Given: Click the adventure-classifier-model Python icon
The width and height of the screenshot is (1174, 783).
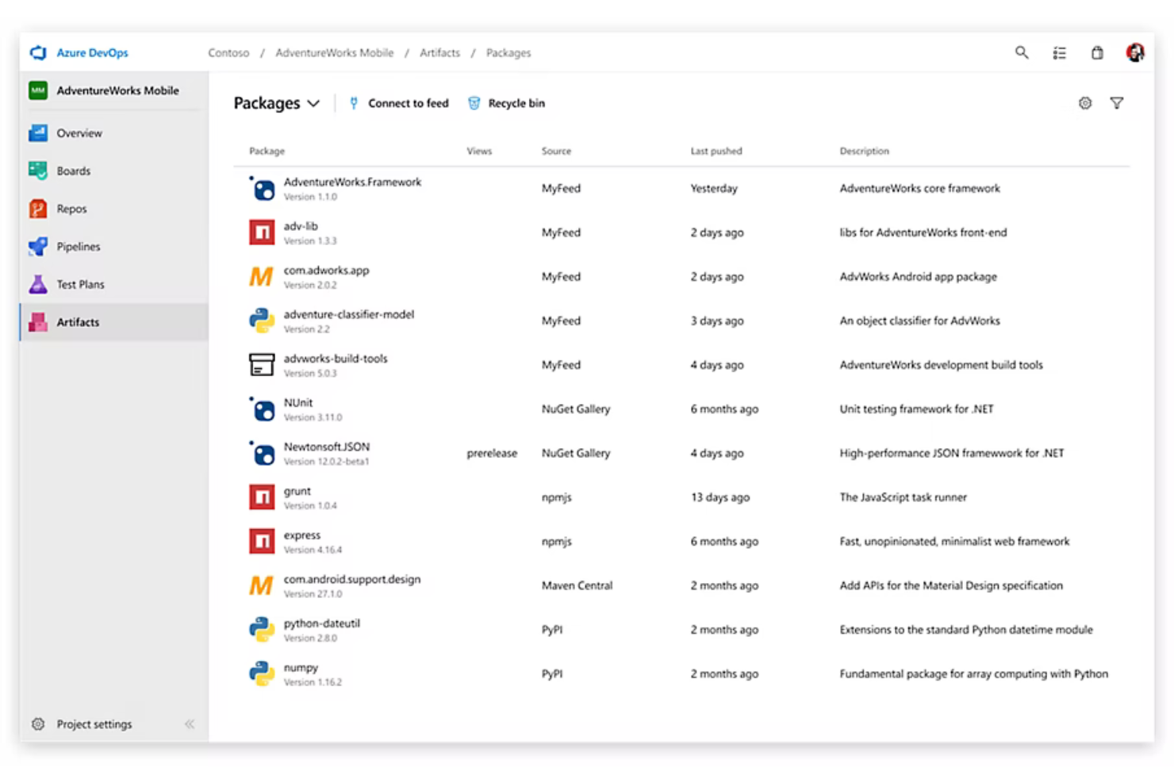Looking at the screenshot, I should coord(262,320).
